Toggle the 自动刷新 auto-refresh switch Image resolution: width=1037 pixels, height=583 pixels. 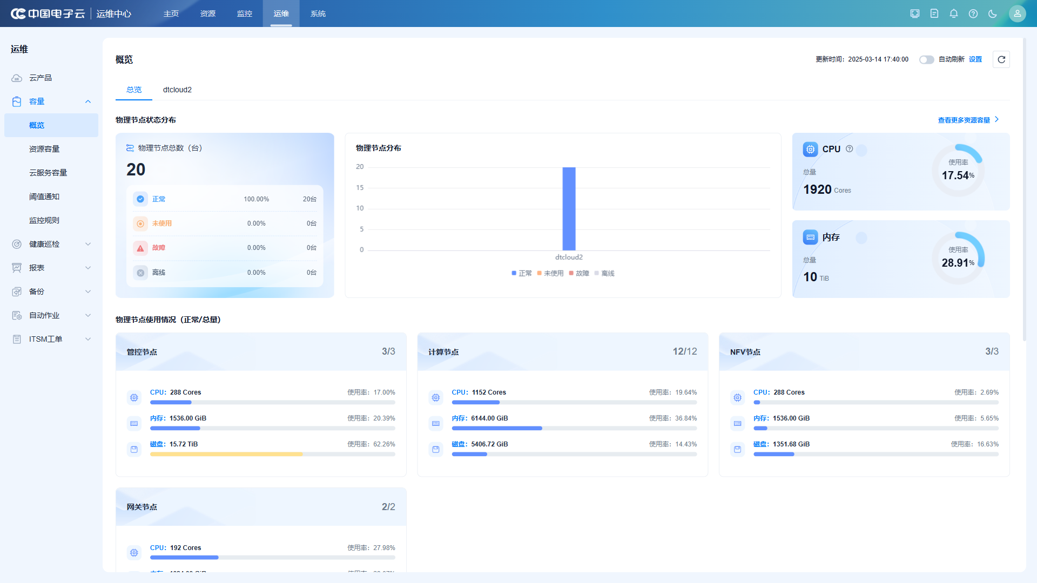point(927,59)
